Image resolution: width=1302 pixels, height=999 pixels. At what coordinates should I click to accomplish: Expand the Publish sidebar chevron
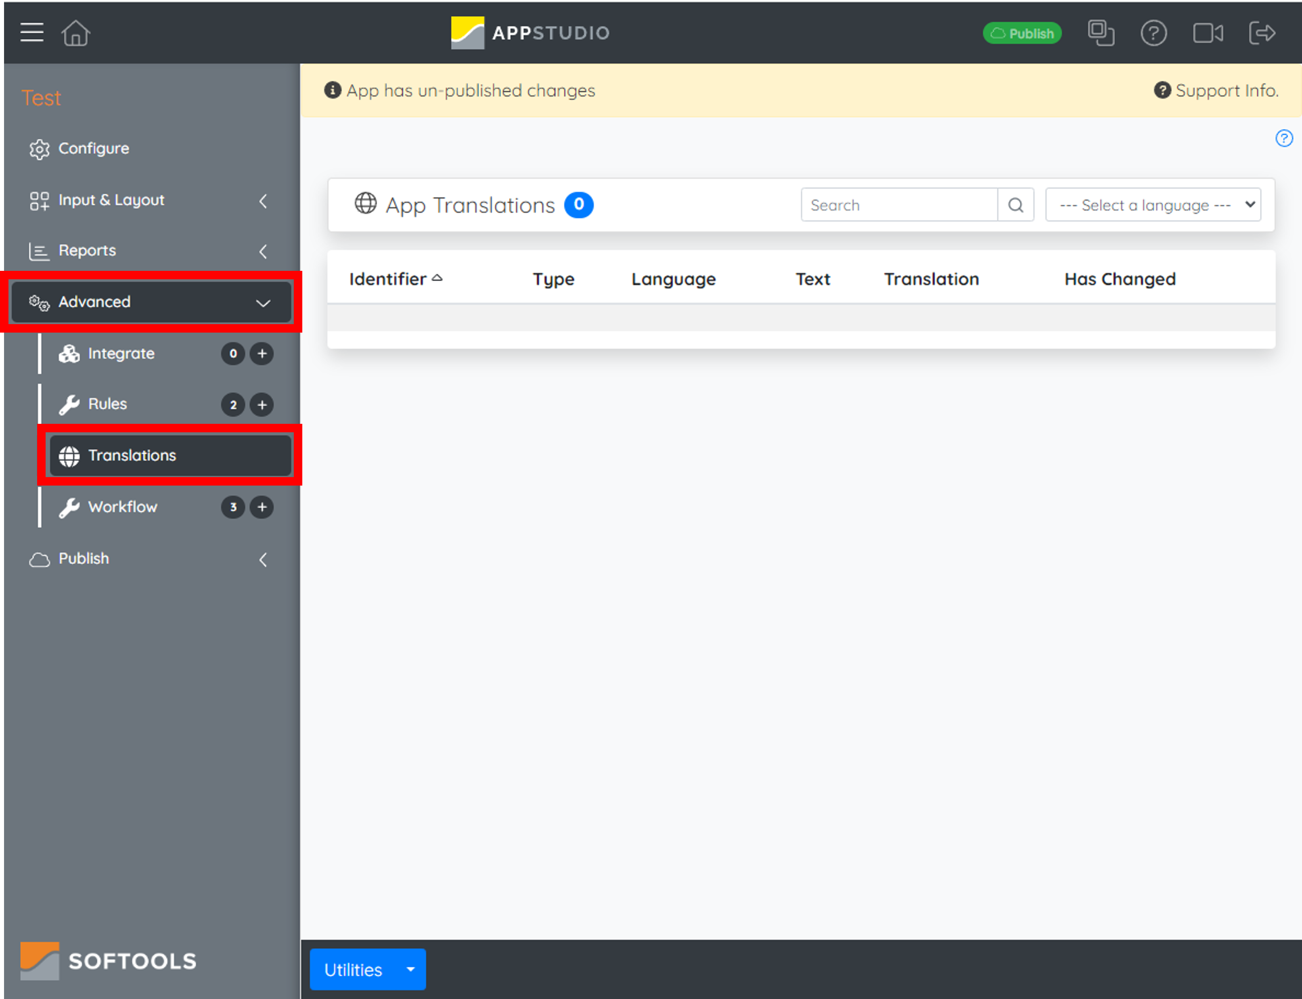point(263,559)
